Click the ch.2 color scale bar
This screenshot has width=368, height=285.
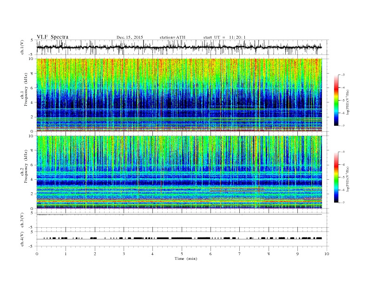(336, 177)
